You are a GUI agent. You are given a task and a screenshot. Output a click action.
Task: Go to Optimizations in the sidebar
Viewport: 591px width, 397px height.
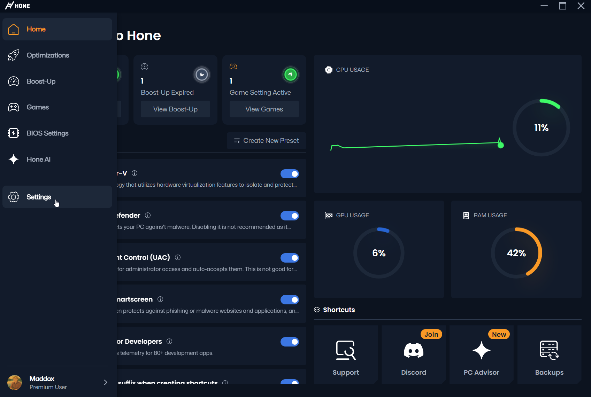tap(57, 55)
